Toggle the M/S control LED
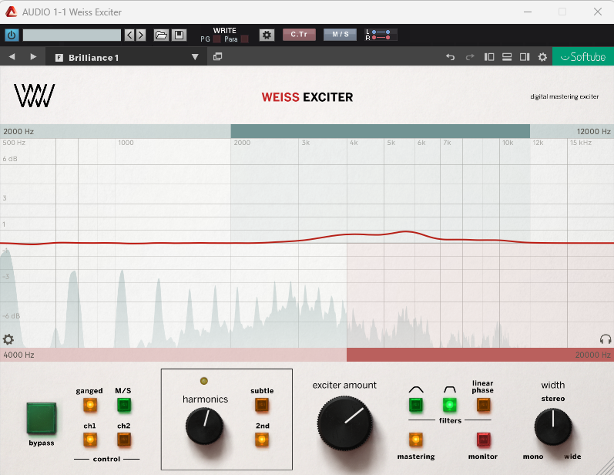 [x=124, y=405]
